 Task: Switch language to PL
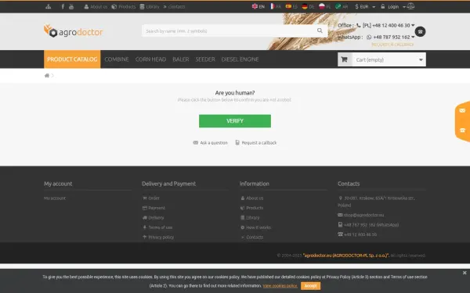[324, 6]
